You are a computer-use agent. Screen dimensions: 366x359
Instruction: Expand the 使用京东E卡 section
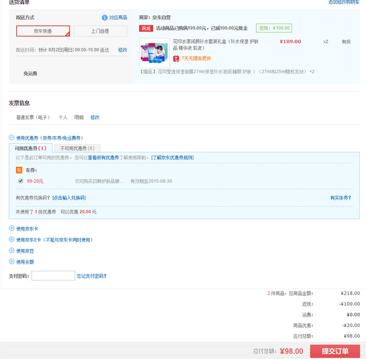[12, 239]
